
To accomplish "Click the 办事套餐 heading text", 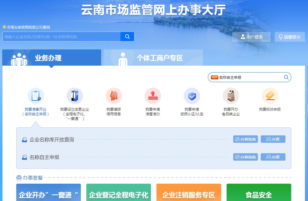I will pos(33,178).
